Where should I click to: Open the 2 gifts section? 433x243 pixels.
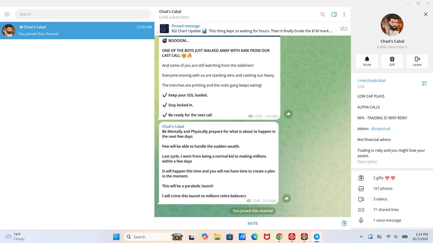(x=392, y=178)
